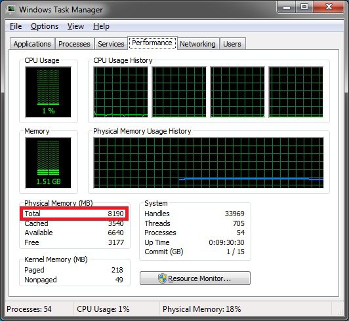Maximize the Task Manager window
This screenshot has height=321, width=349.
(304, 7)
